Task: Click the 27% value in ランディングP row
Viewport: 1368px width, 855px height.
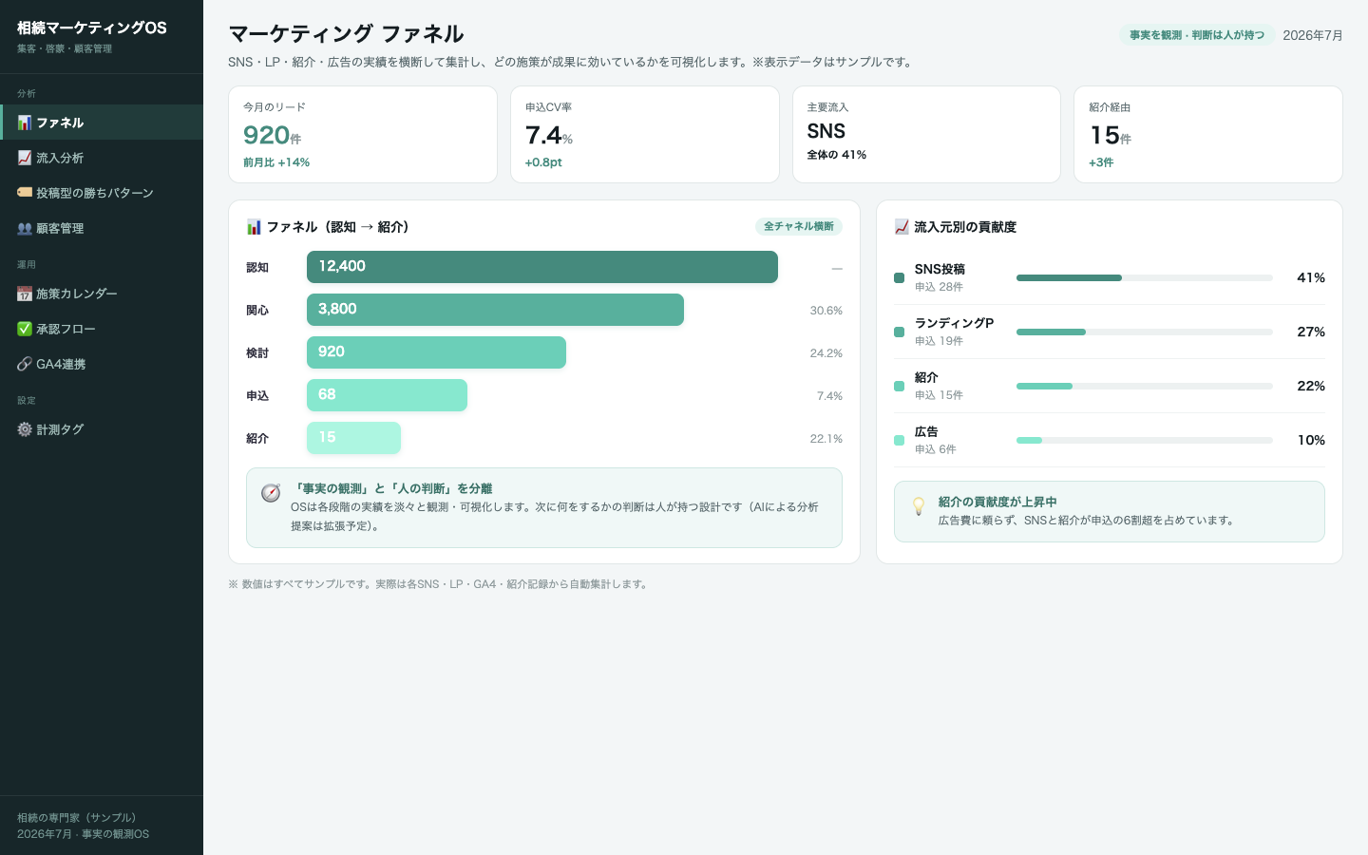Action: point(1311,332)
